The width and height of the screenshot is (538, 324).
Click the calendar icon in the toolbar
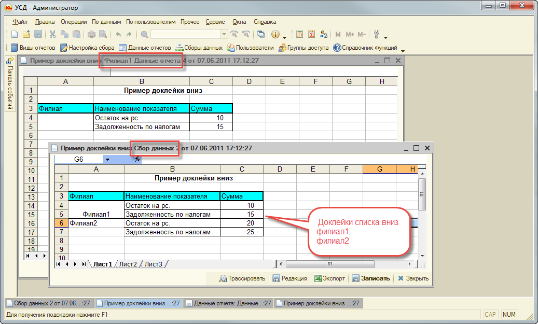coord(312,34)
